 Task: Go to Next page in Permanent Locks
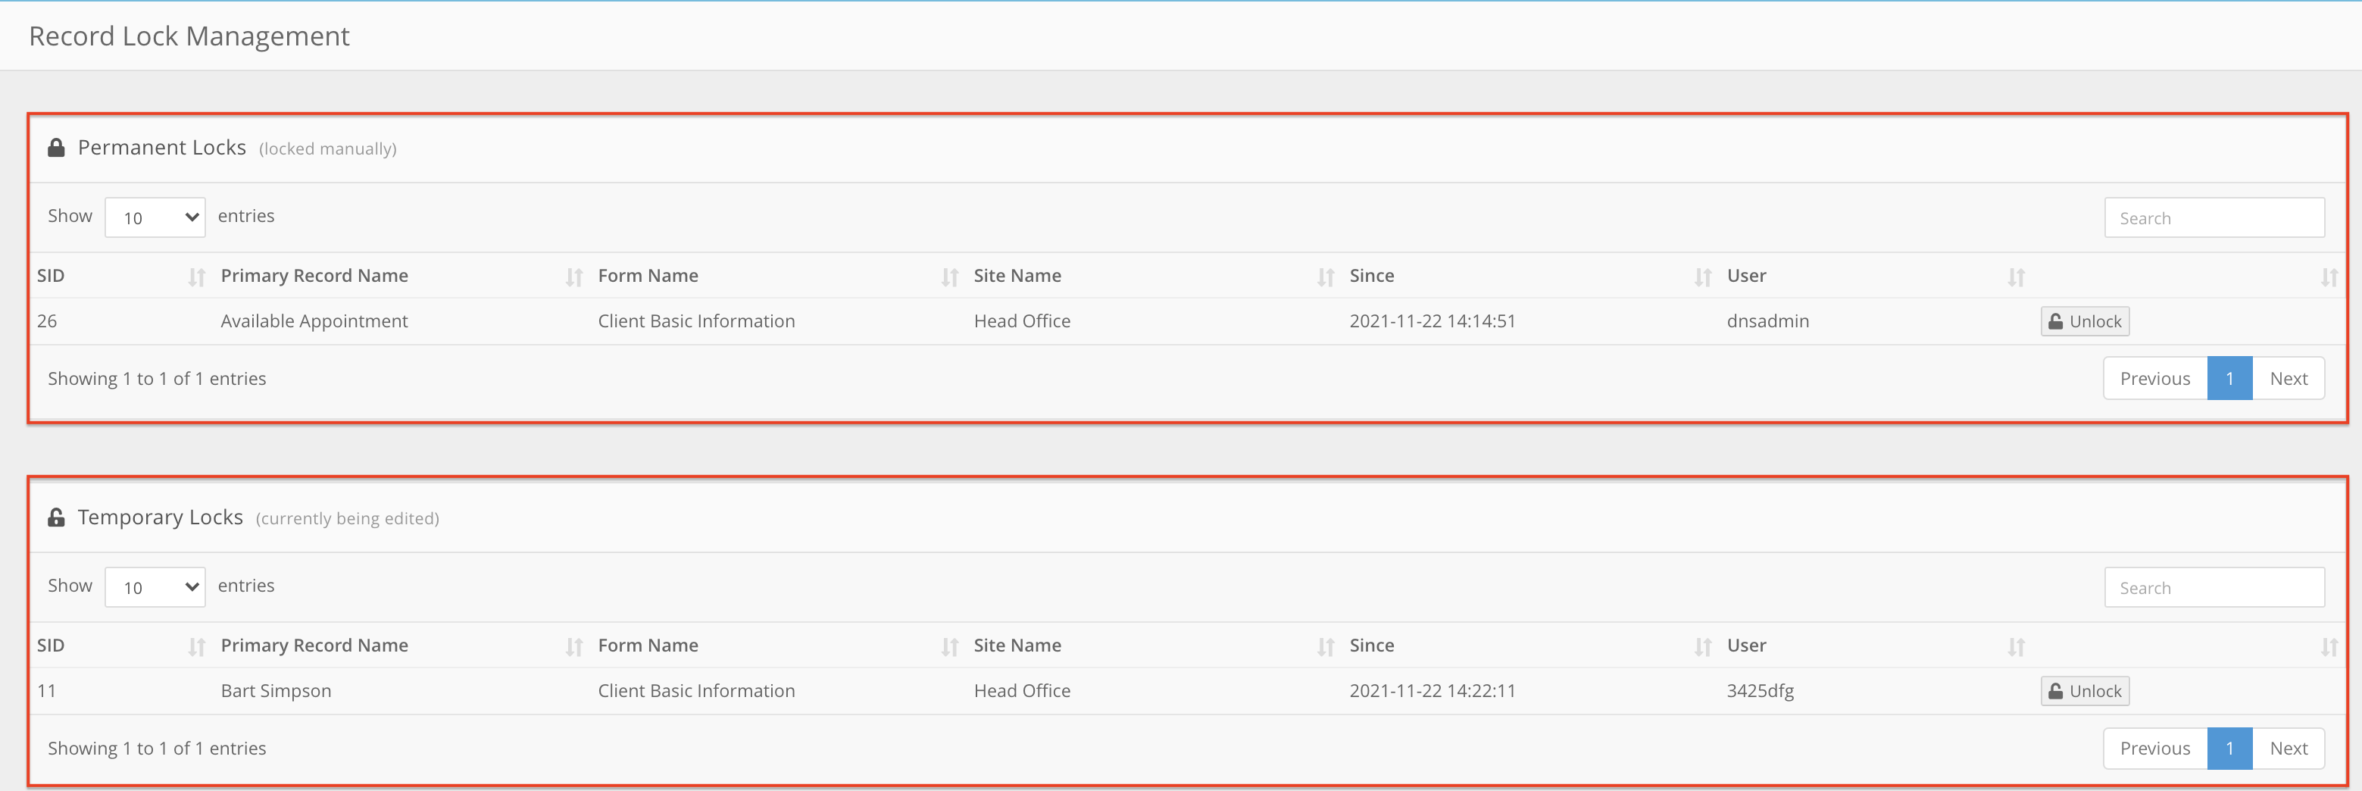(2288, 379)
